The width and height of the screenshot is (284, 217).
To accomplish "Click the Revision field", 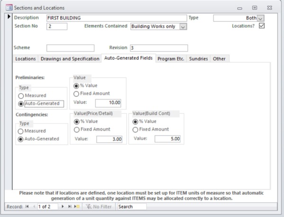I will (x=159, y=48).
